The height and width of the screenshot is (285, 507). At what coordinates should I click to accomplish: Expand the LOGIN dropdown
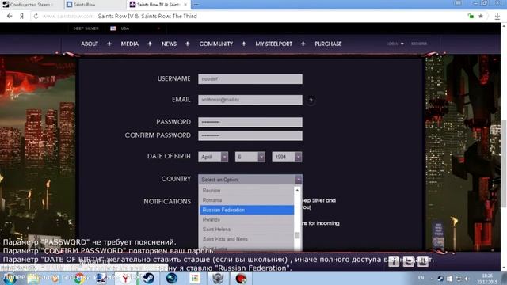pyautogui.click(x=395, y=44)
